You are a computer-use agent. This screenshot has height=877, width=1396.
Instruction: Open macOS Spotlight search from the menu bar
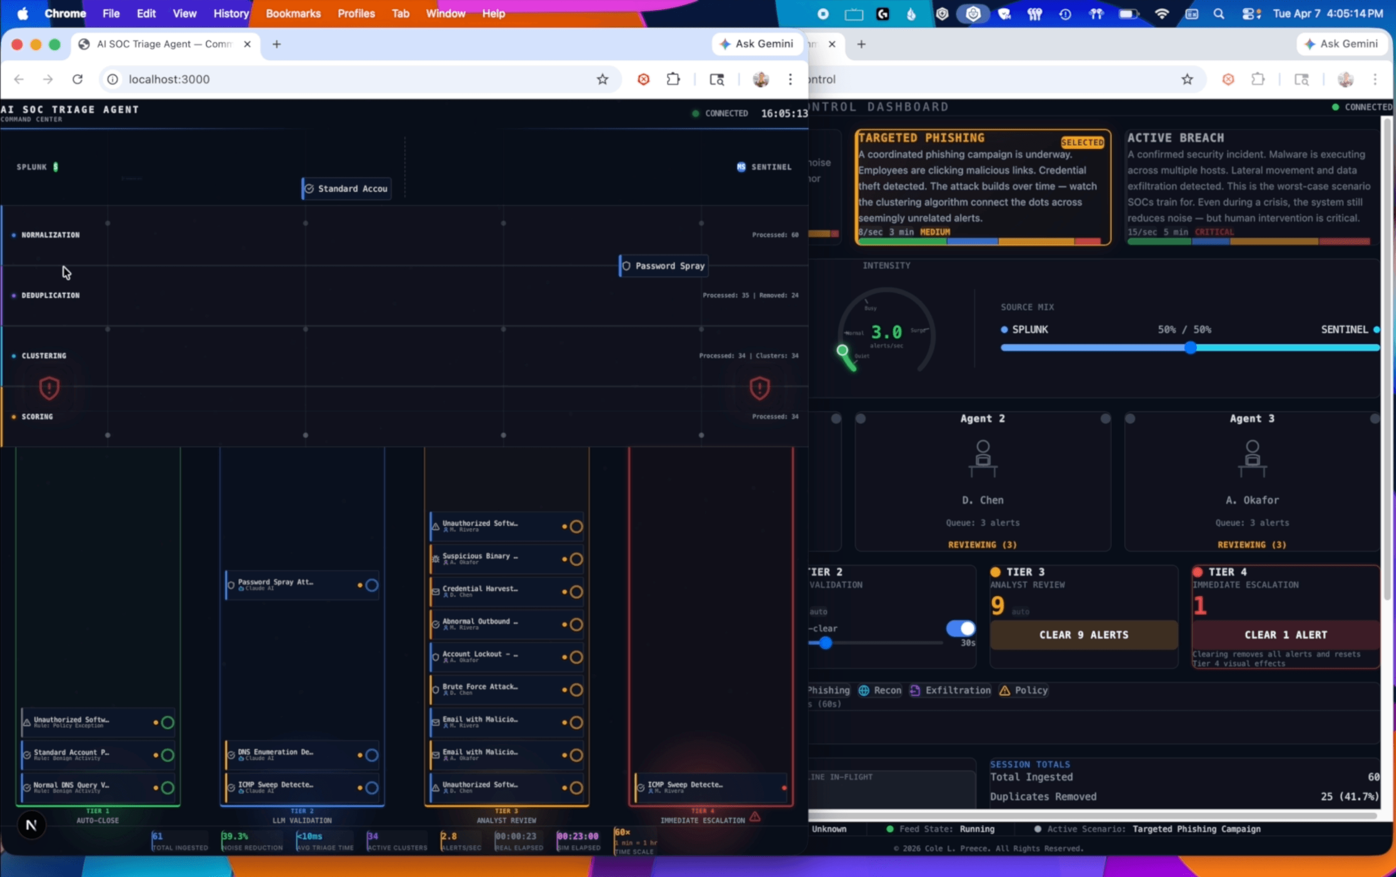1218,14
